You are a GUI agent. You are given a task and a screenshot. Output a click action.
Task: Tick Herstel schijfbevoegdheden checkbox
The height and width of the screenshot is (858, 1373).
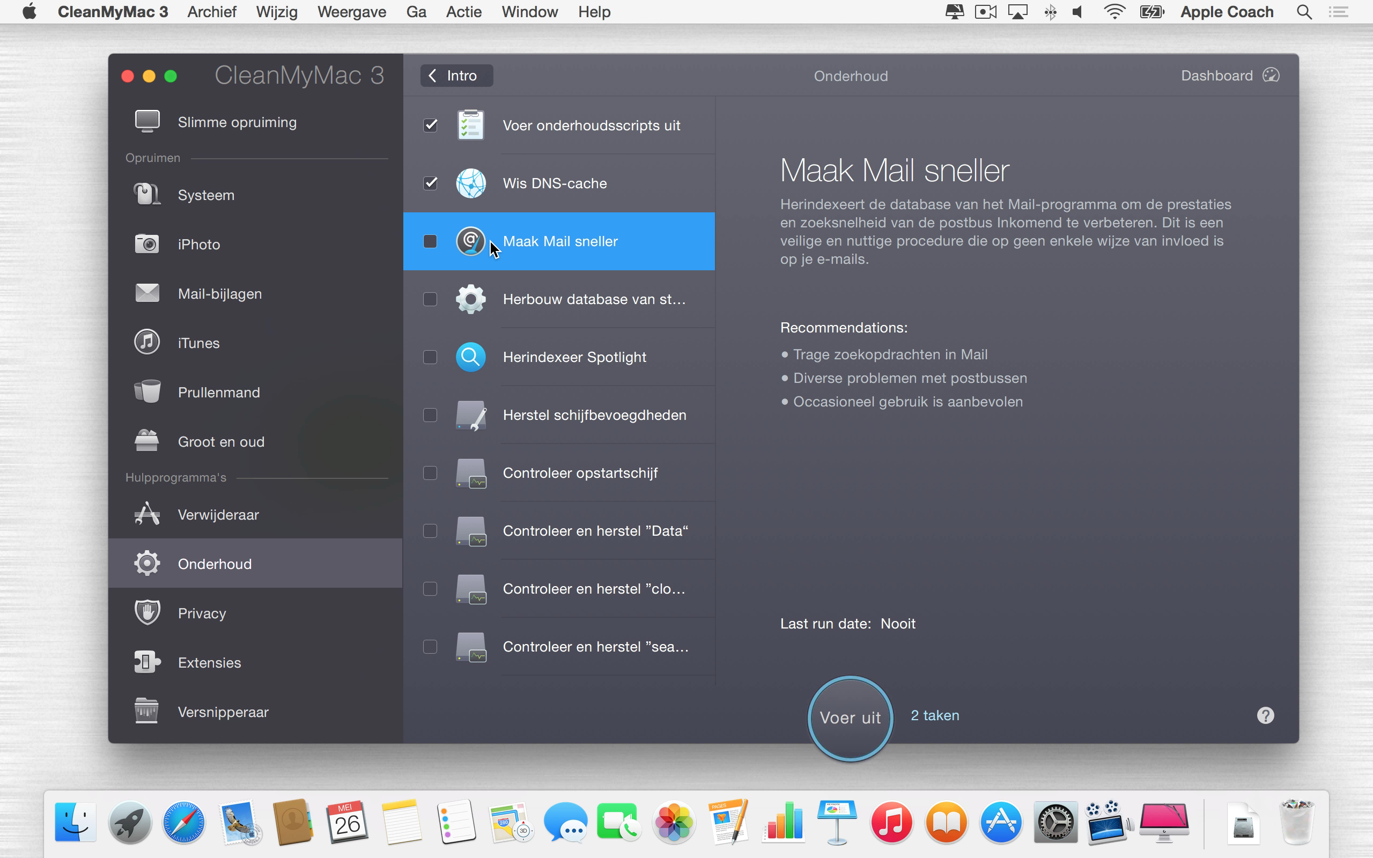(x=431, y=416)
